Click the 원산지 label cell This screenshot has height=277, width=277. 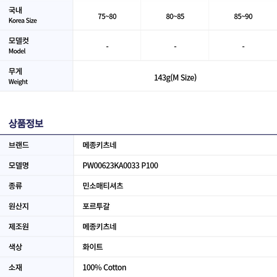[x=37, y=206]
